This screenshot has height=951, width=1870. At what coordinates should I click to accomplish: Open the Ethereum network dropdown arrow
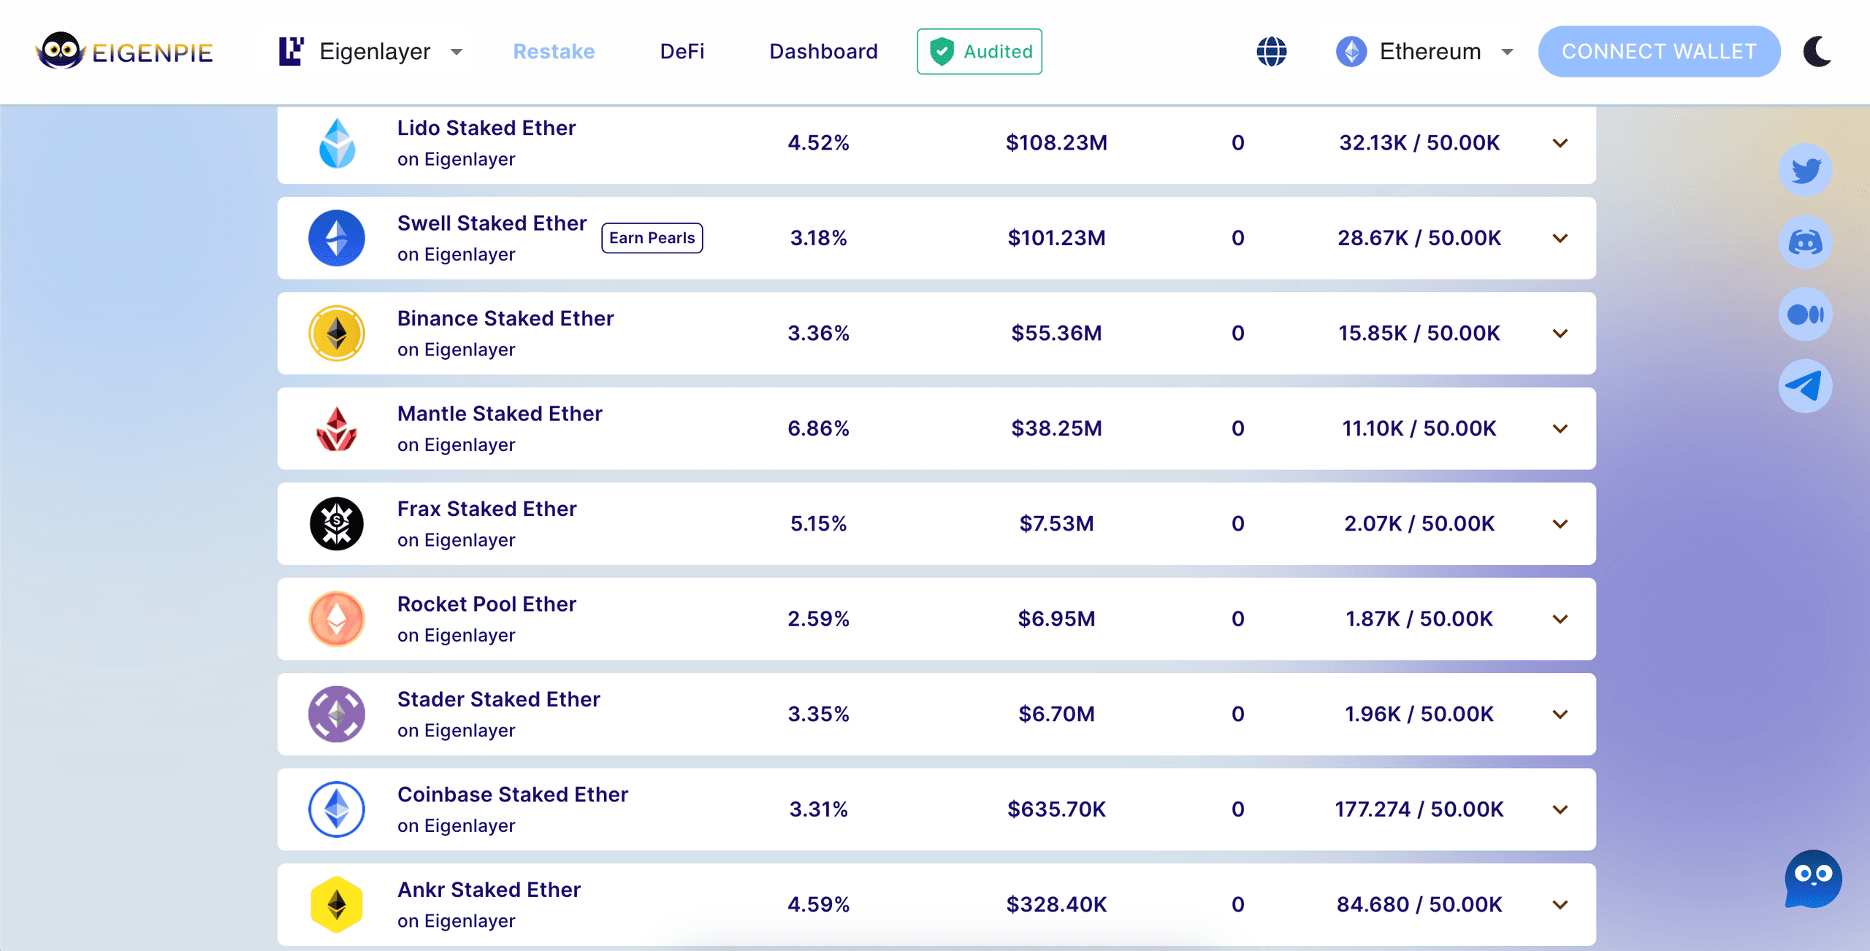tap(1507, 52)
